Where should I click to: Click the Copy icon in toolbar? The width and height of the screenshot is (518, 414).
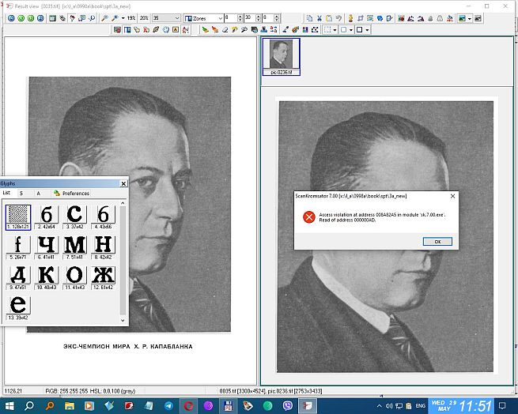point(309,18)
